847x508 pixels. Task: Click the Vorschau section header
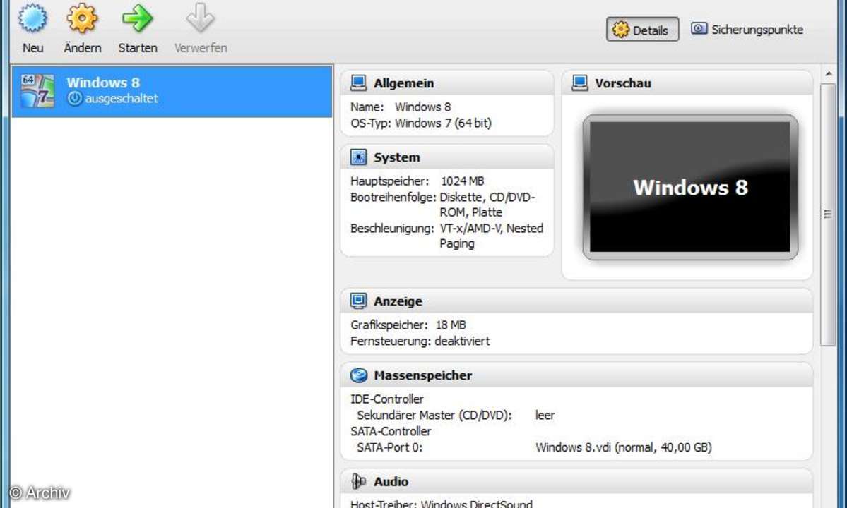622,83
